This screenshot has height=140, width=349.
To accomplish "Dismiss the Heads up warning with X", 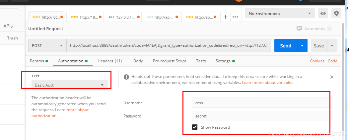I will (331, 77).
